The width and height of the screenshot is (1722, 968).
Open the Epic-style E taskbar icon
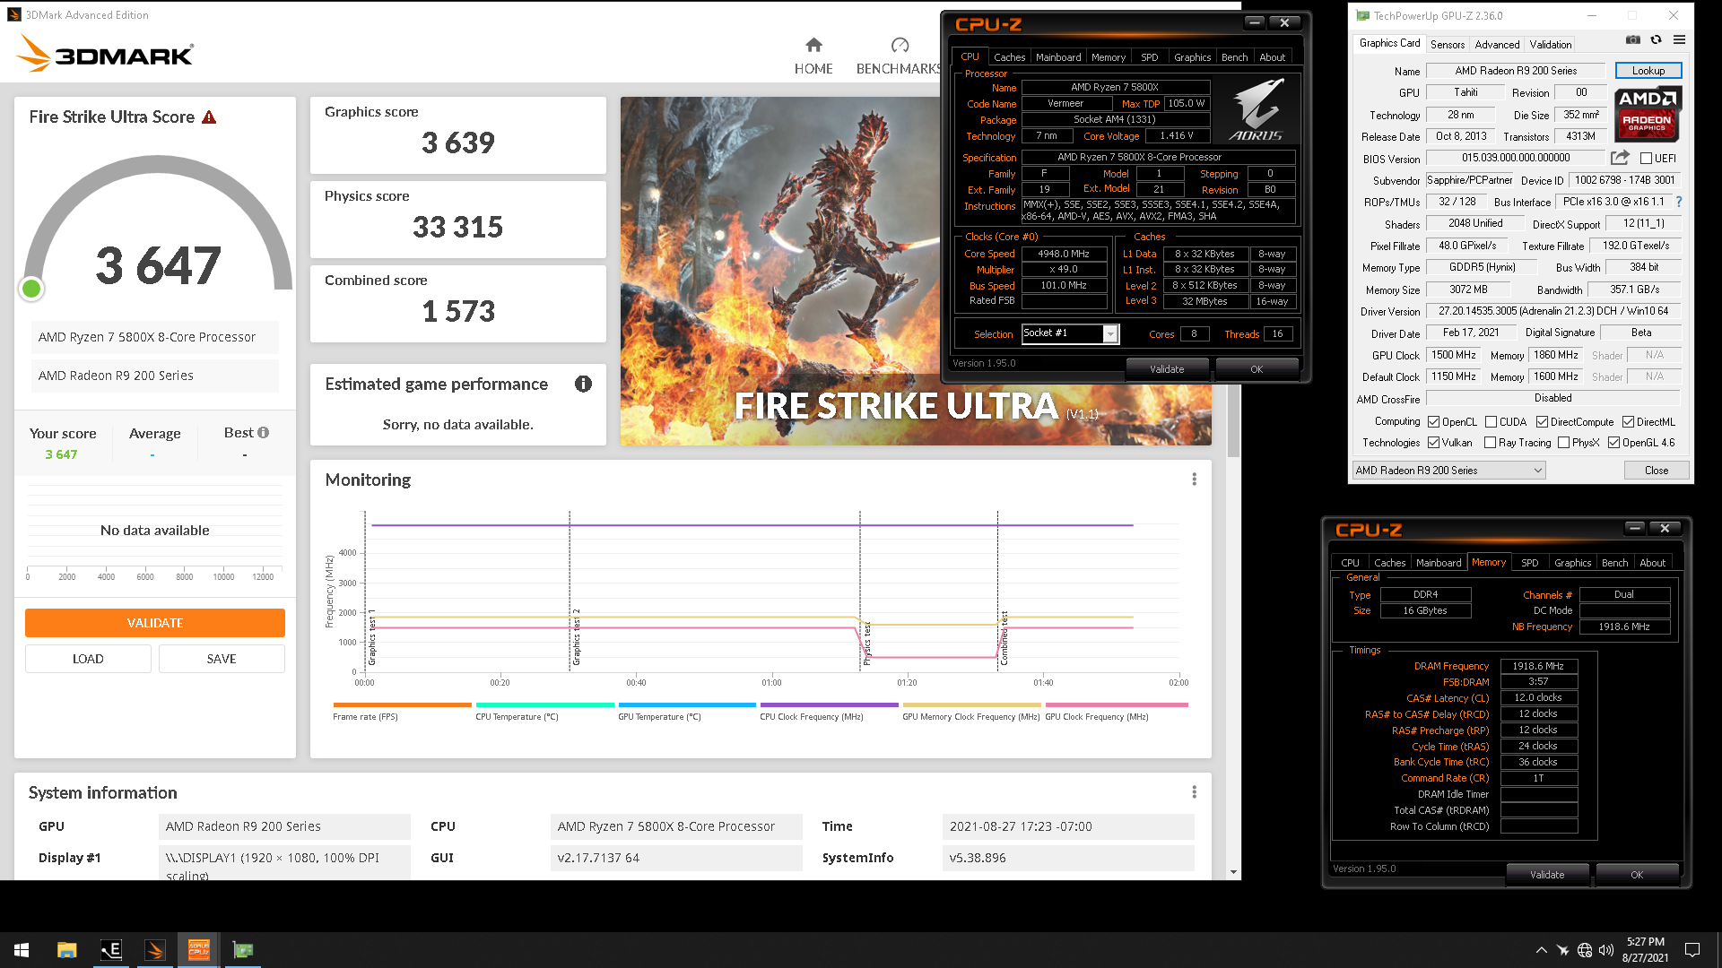coord(110,950)
